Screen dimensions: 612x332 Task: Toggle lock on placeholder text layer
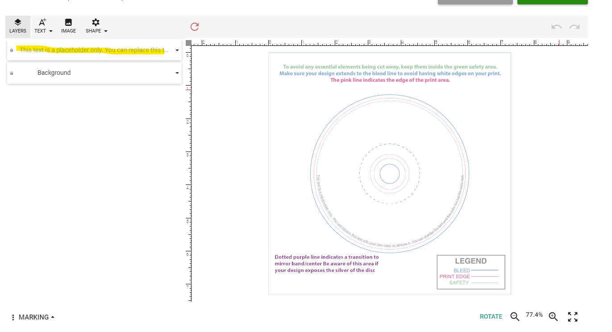12,50
